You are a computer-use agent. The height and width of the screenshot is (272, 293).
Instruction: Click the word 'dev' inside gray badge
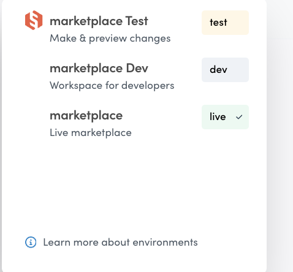pyautogui.click(x=218, y=70)
